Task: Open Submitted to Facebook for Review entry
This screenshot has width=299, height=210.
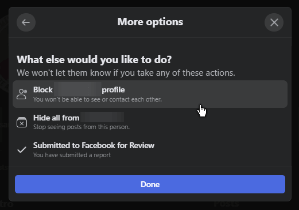Action: point(150,150)
